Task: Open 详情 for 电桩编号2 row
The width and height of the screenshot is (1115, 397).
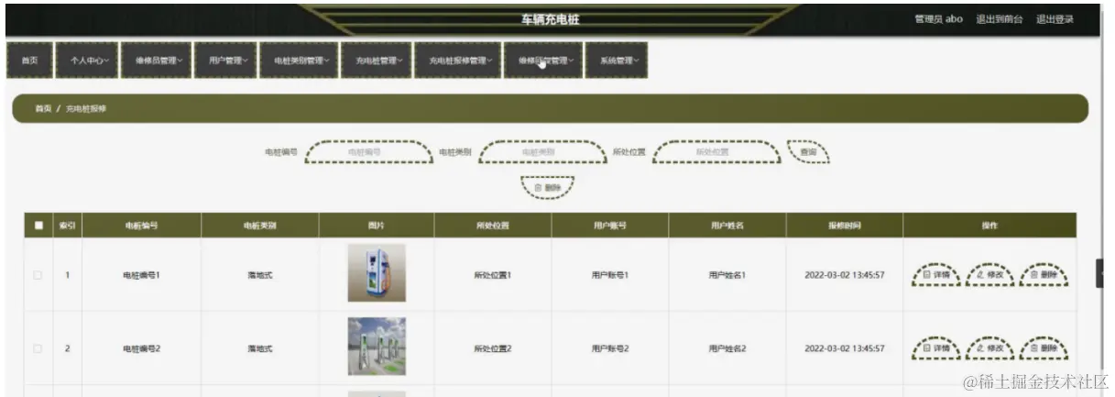Action: (x=936, y=348)
